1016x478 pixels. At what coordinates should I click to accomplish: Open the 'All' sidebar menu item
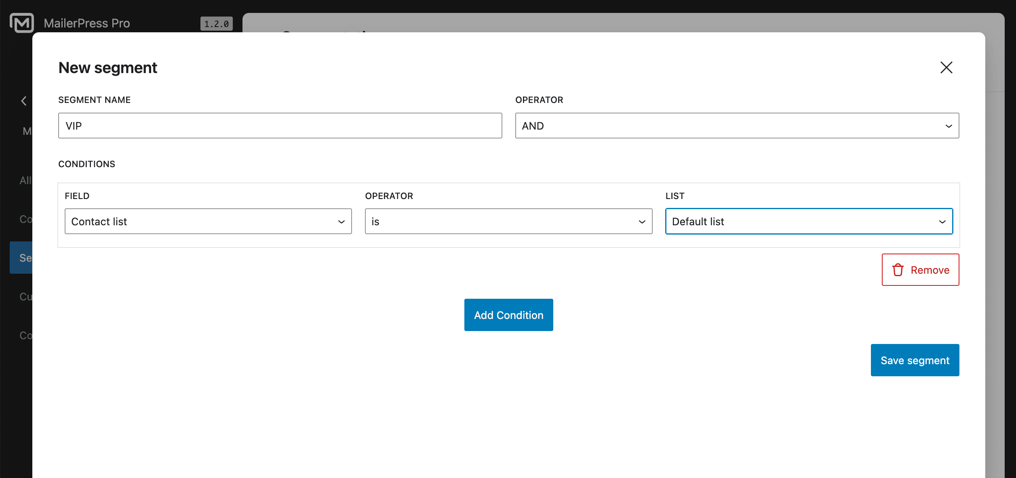pyautogui.click(x=25, y=180)
